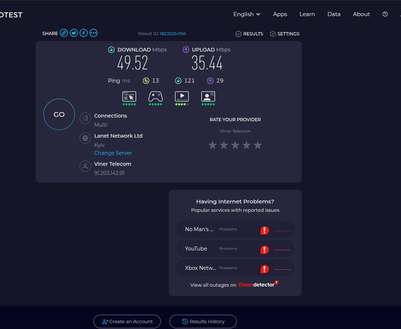The width and height of the screenshot is (401, 329).
Task: Copy the share link icon
Action: pos(64,33)
